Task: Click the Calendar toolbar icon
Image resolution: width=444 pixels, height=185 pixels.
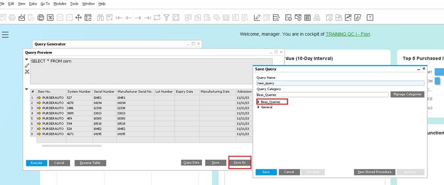Action: [307, 17]
